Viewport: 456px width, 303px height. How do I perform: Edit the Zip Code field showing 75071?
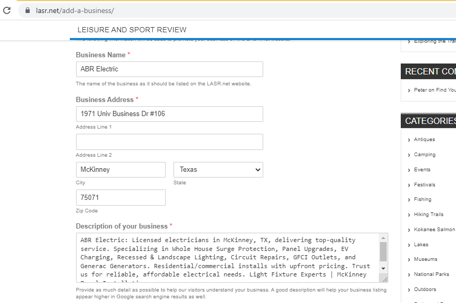[121, 197]
